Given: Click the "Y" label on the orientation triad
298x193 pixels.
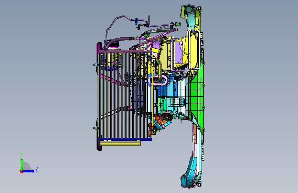Looking at the screenshot, I should click(x=22, y=154).
